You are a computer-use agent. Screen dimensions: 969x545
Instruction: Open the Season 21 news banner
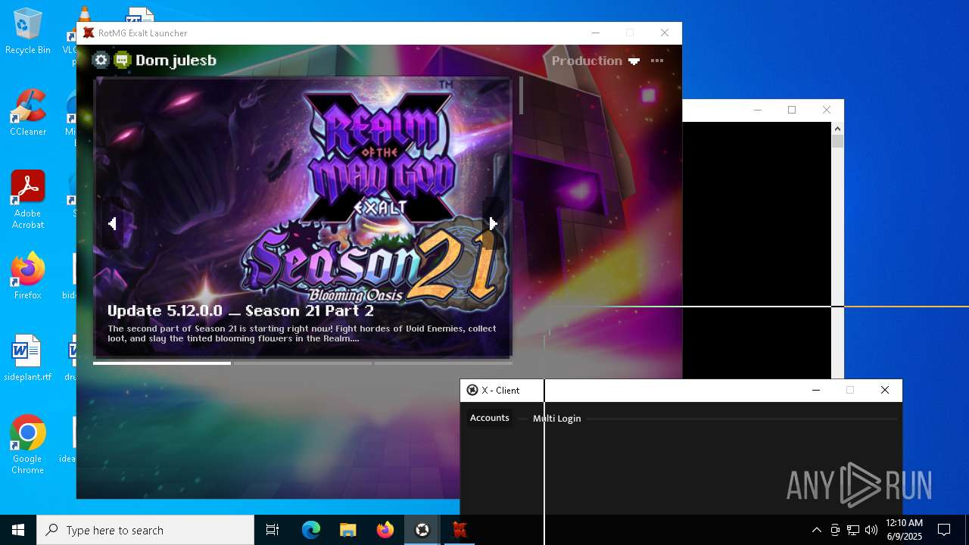click(303, 216)
